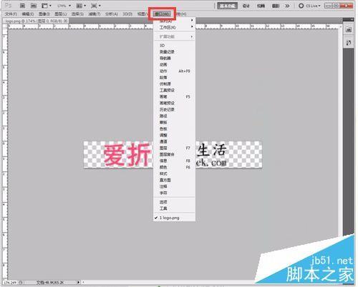
Task: Choose 字符 in the Window menu
Action: (174, 193)
